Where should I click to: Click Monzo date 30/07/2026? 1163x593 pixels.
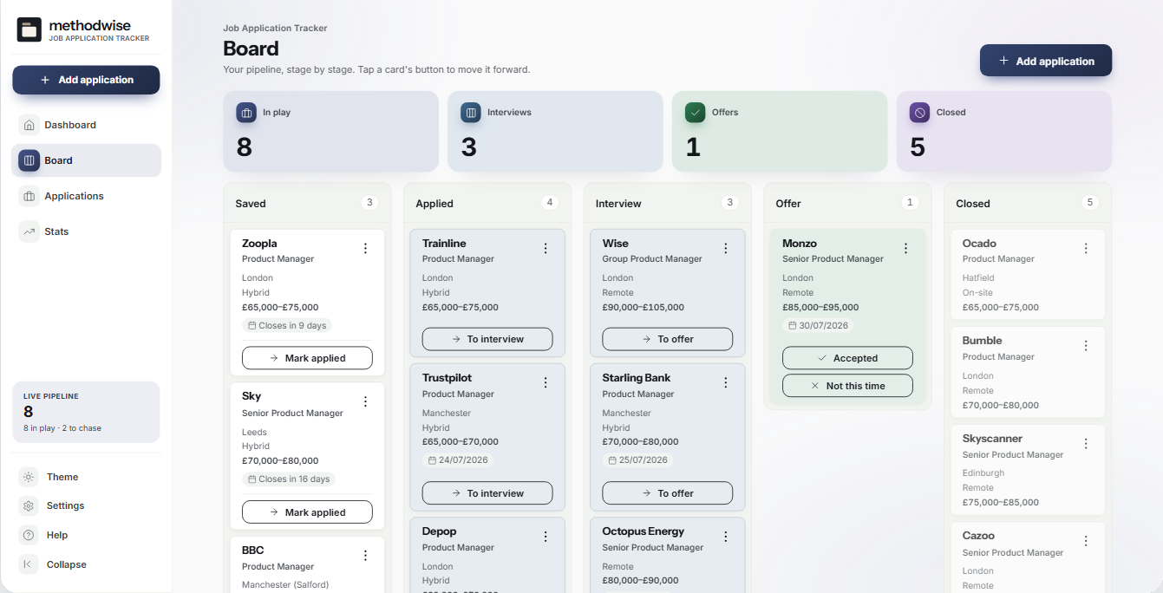pyautogui.click(x=818, y=326)
